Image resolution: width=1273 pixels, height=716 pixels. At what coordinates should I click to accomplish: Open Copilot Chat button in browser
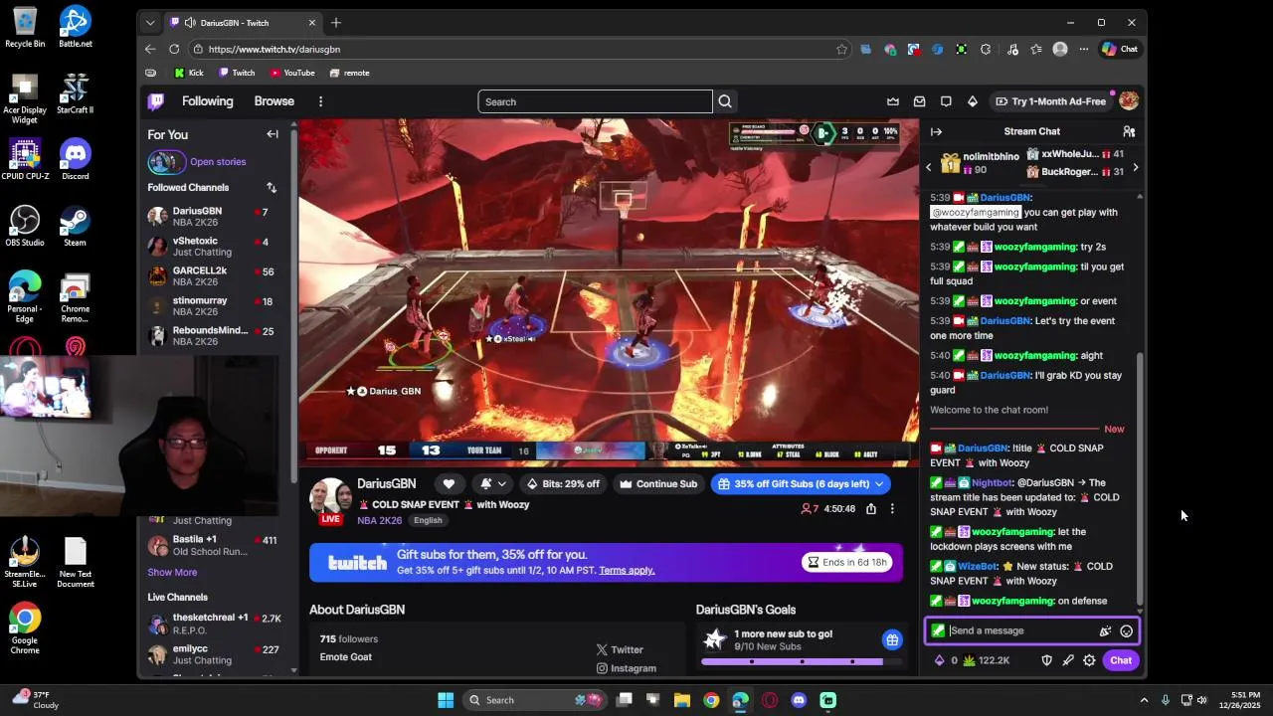click(1120, 49)
